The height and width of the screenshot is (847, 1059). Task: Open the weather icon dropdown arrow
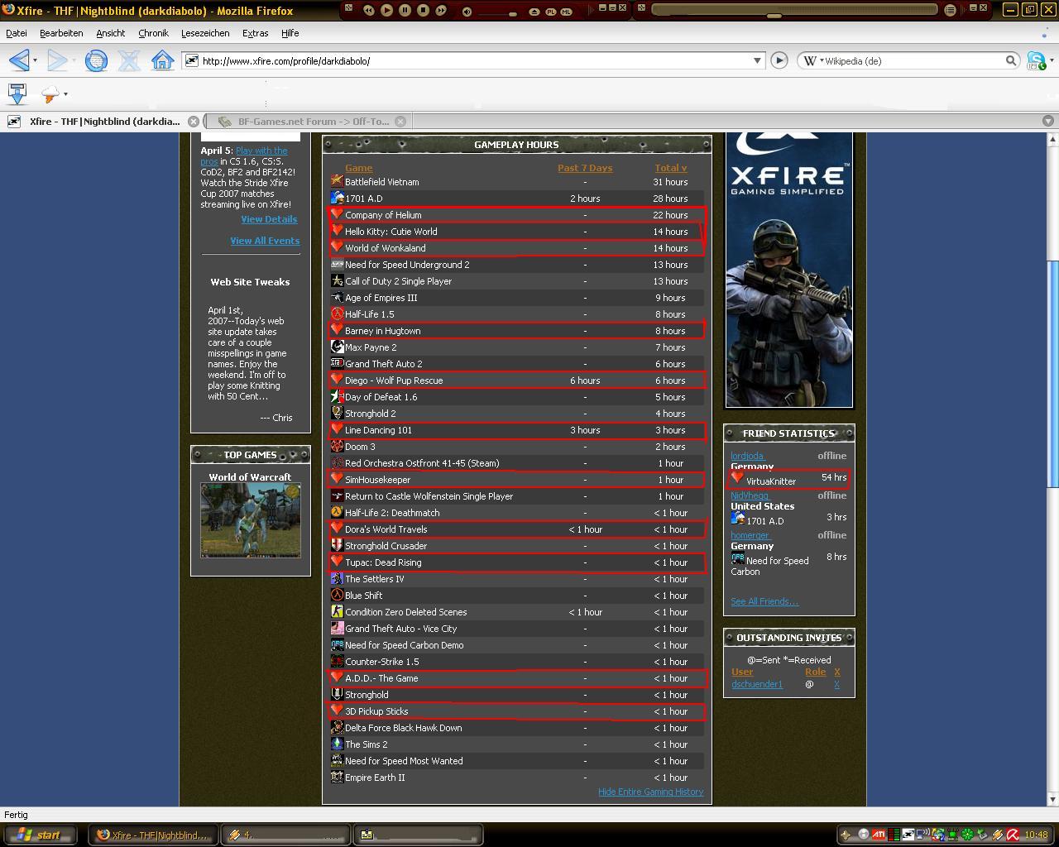tap(65, 93)
